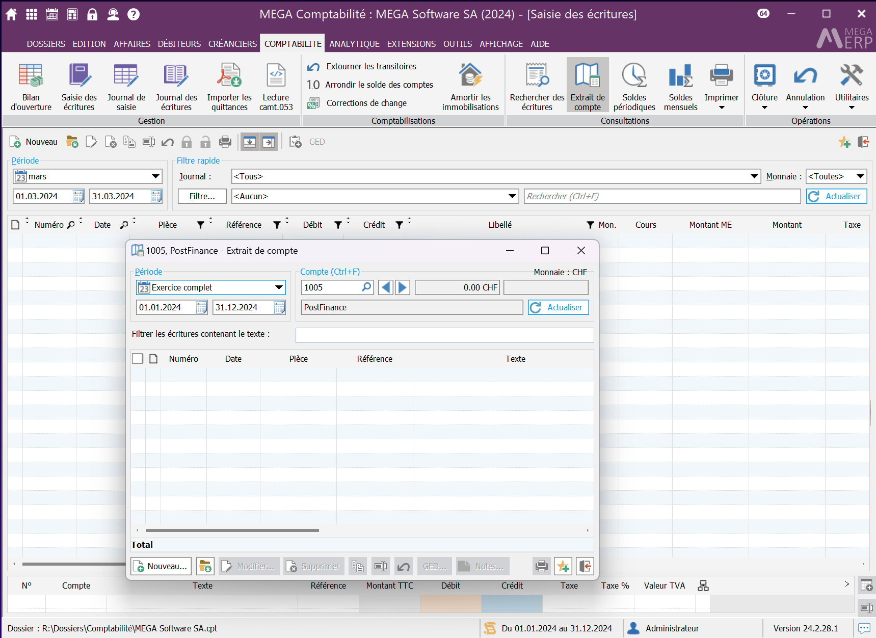Image resolution: width=876 pixels, height=638 pixels.
Task: Expand the Monnaie <Toutes> dropdown
Action: 860,176
